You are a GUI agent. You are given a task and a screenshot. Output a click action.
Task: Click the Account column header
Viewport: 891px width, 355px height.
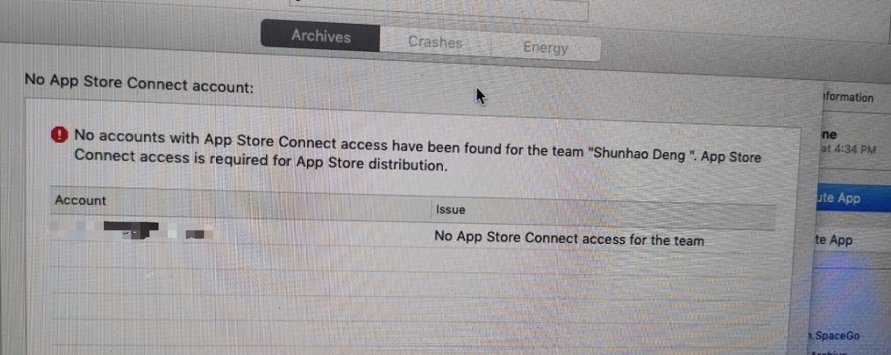point(81,200)
